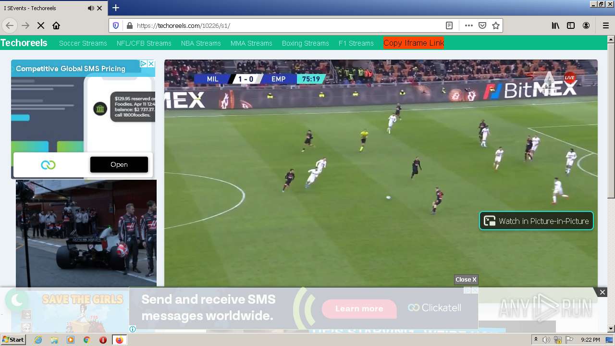The width and height of the screenshot is (615, 346).
Task: Open the Techoreels home logo link
Action: tap(24, 43)
